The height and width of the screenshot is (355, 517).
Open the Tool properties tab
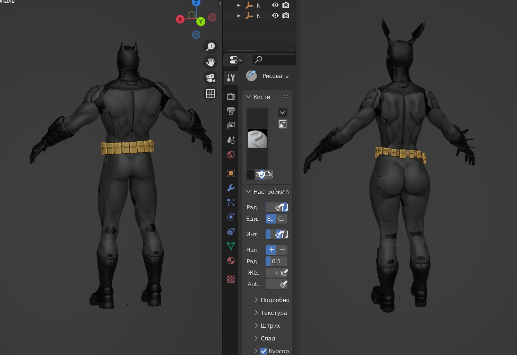pyautogui.click(x=231, y=78)
